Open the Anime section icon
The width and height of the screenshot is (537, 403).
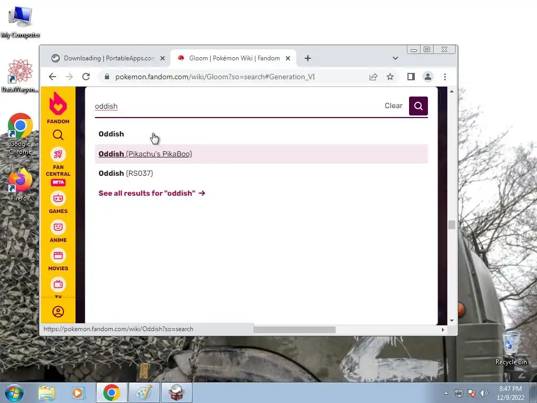58,227
